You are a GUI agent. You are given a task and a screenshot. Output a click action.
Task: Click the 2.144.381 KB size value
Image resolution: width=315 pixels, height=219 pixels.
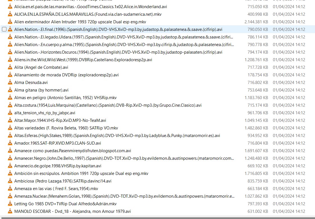(x=256, y=22)
